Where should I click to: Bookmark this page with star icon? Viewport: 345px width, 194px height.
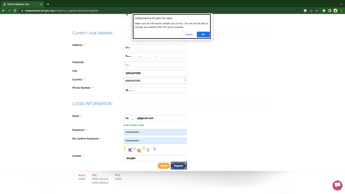[317, 10]
